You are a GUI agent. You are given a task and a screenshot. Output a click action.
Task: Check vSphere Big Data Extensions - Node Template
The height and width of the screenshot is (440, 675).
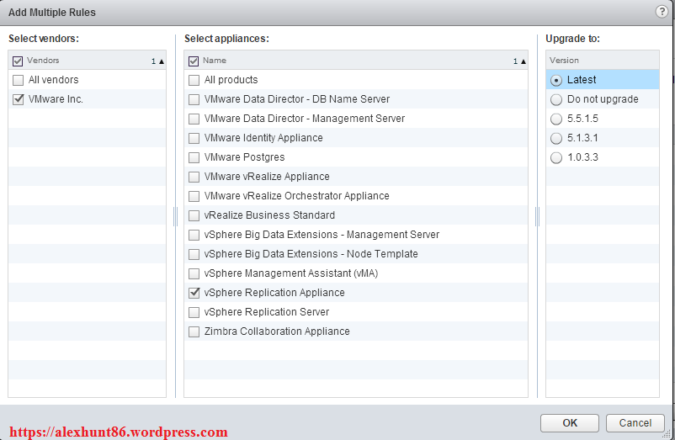pos(194,254)
